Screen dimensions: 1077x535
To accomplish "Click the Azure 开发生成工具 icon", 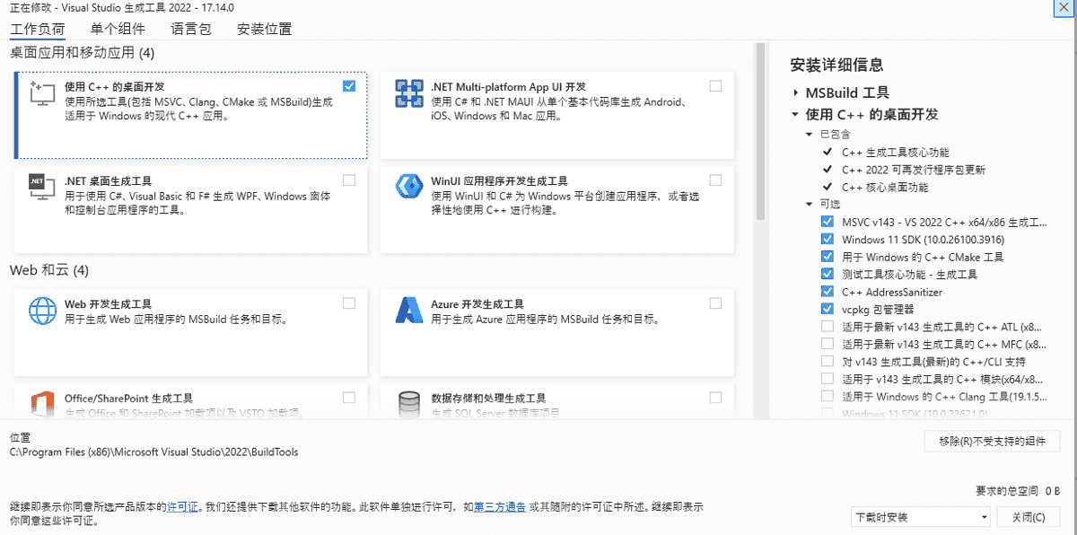I will pyautogui.click(x=409, y=310).
